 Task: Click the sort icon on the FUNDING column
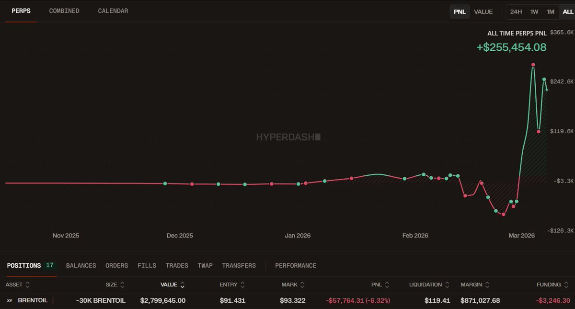[565, 284]
